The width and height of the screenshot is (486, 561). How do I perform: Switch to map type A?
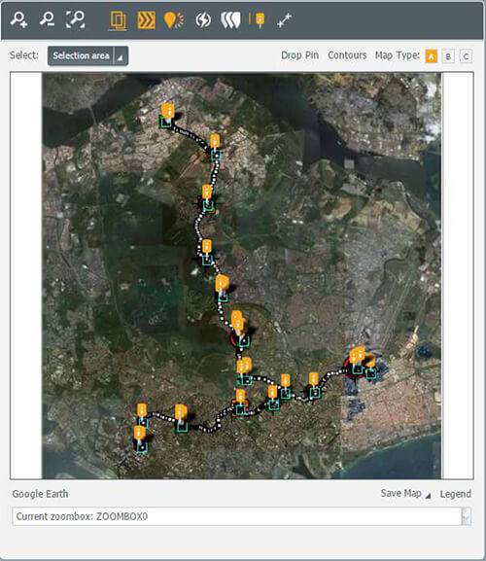coord(431,56)
